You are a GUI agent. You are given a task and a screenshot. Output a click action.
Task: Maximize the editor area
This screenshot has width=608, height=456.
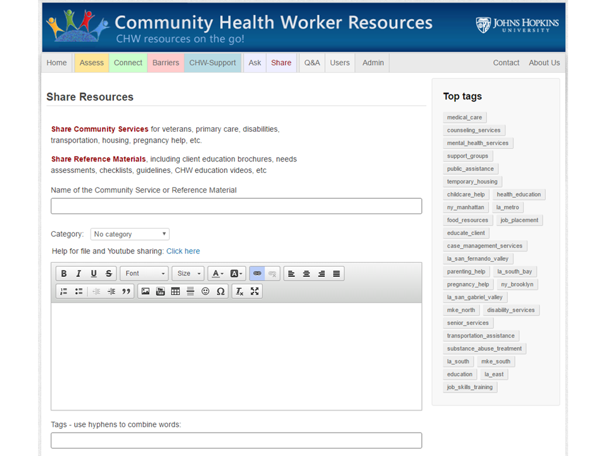click(x=255, y=291)
